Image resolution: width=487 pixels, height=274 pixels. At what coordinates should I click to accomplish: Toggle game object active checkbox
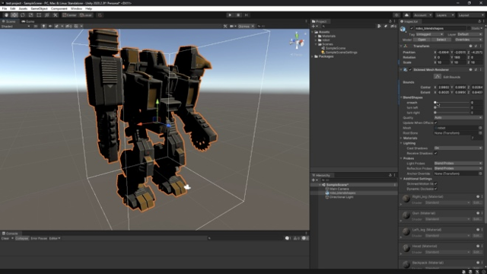[x=412, y=29]
